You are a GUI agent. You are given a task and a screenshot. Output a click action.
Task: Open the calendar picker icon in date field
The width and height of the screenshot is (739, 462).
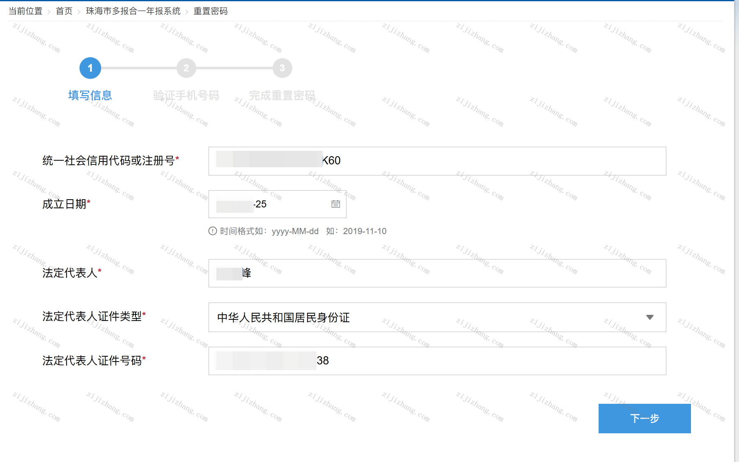(335, 204)
